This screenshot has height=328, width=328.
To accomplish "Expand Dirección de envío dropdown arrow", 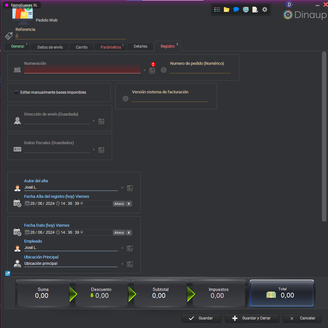I will point(94,121).
